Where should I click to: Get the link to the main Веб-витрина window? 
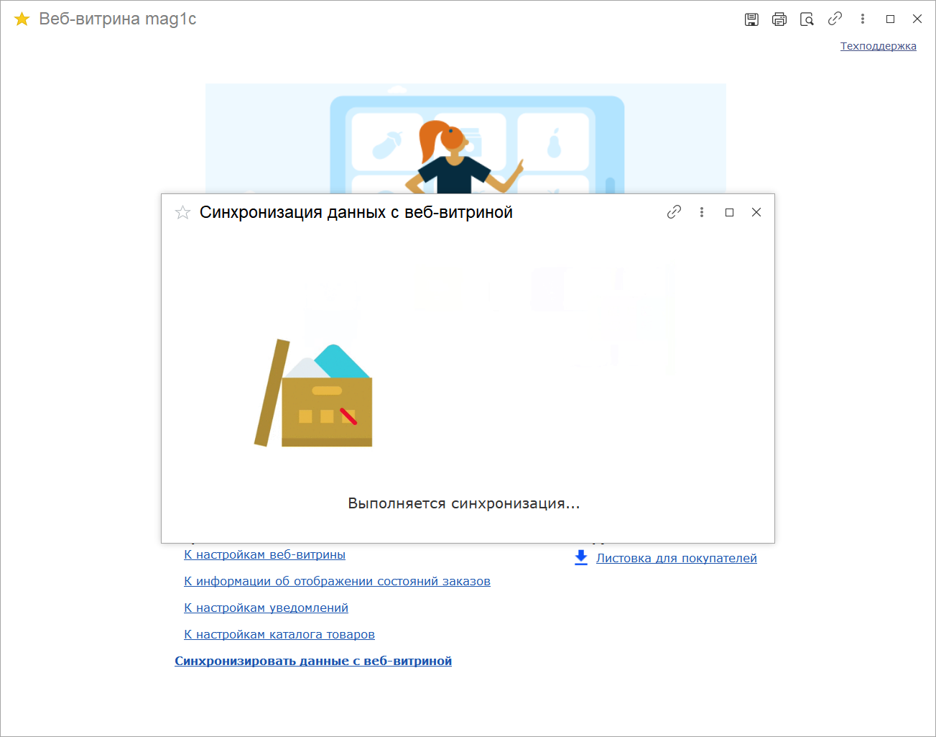tap(835, 19)
